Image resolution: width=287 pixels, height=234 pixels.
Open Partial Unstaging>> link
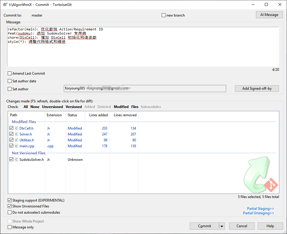(258, 213)
